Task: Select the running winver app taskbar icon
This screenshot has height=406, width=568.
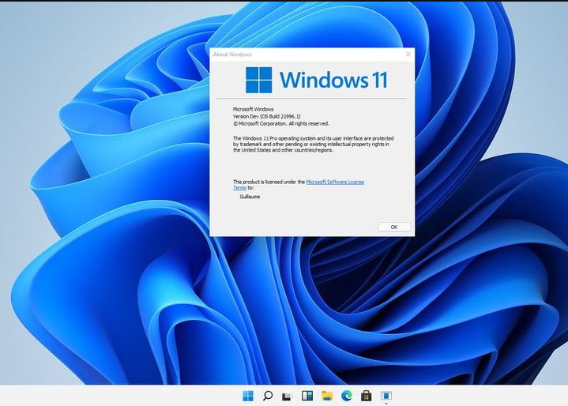Action: [x=386, y=396]
